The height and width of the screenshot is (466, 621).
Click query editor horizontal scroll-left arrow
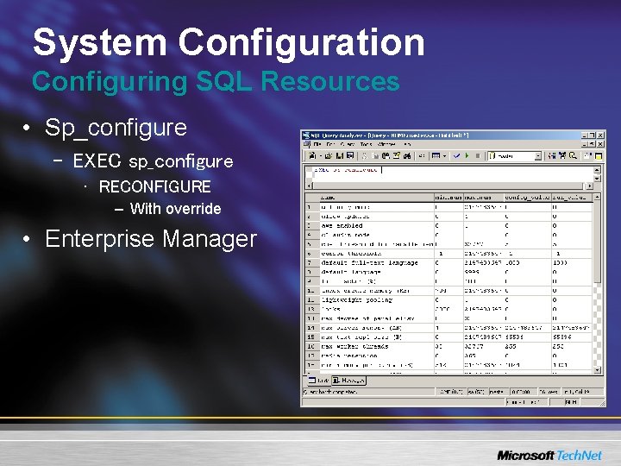click(310, 186)
